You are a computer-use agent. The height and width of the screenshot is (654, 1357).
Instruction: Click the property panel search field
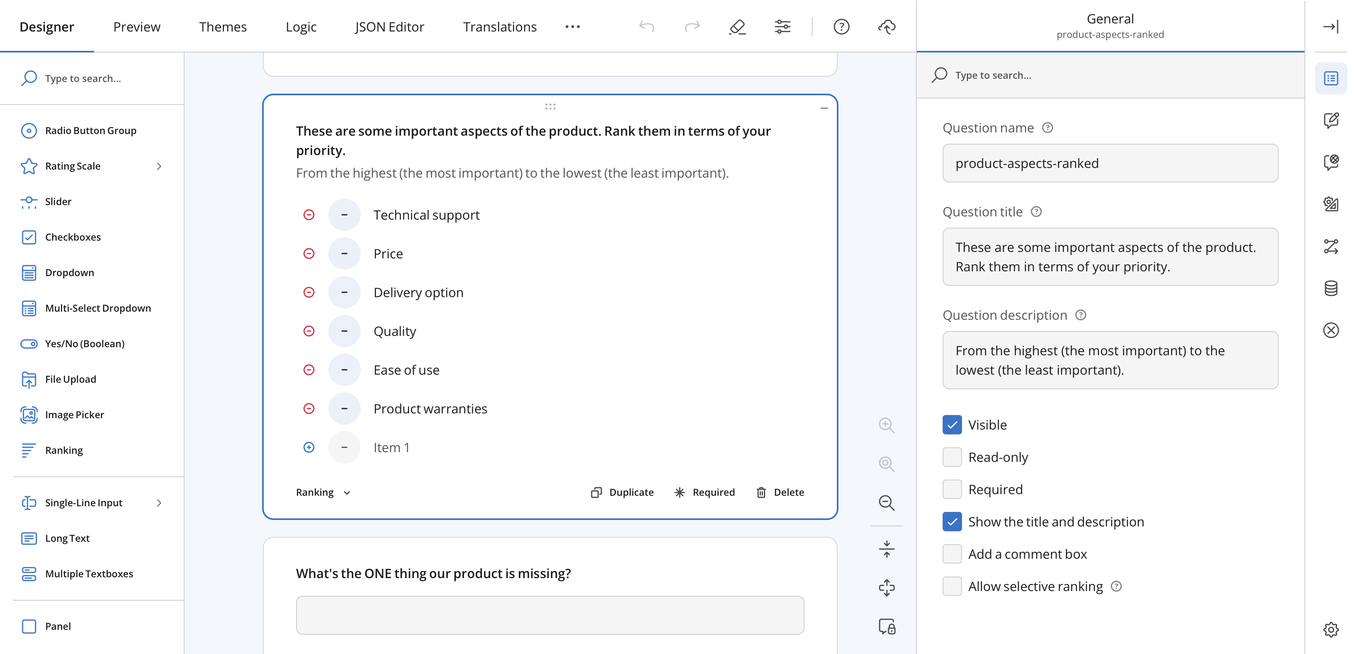point(1110,75)
